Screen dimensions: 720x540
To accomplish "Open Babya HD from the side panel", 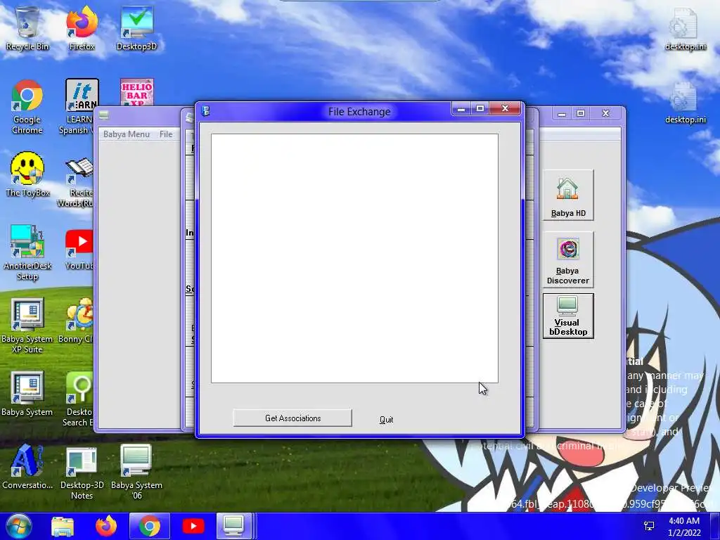I will click(x=568, y=195).
